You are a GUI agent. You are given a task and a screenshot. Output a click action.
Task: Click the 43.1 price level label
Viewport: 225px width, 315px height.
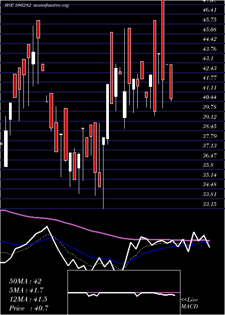click(208, 58)
